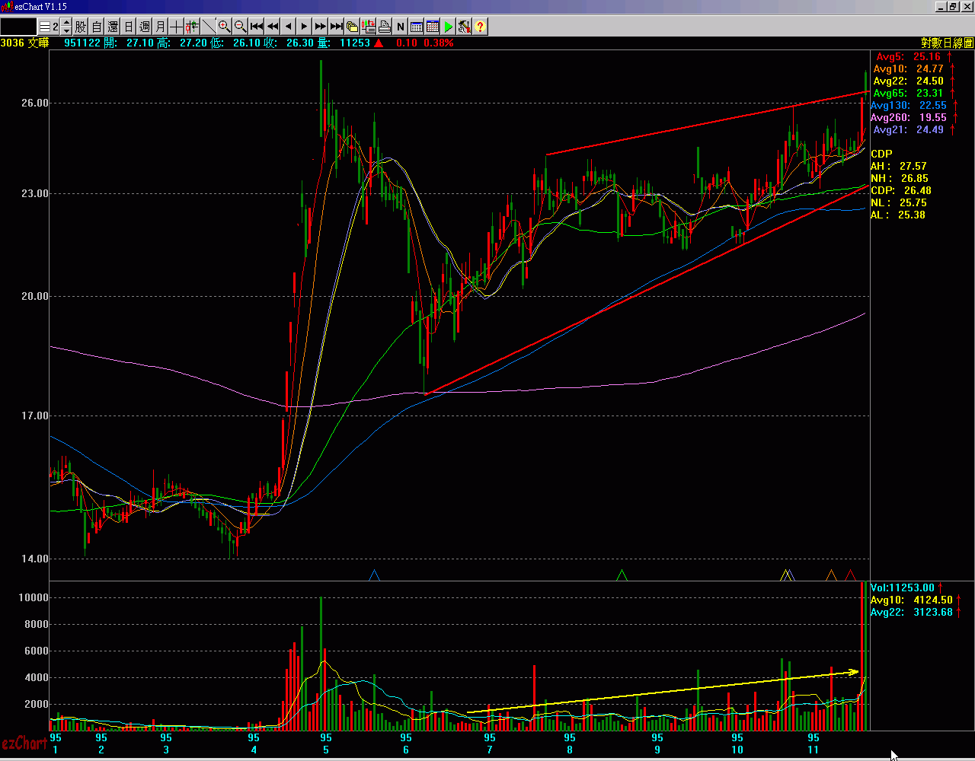The width and height of the screenshot is (975, 761).
Task: Select the trend line drawing tool
Action: [x=209, y=27]
